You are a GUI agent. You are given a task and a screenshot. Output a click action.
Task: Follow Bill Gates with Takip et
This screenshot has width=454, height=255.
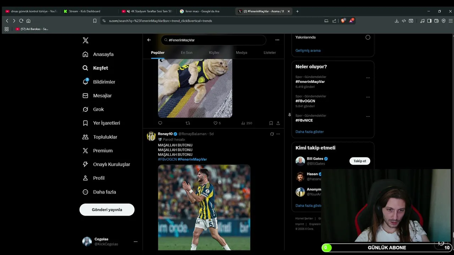[x=360, y=161]
